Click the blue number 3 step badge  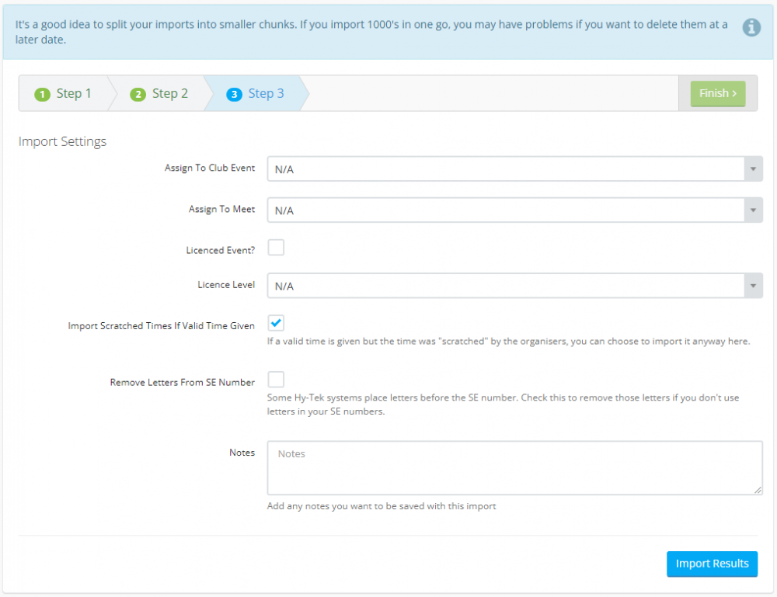click(x=234, y=94)
